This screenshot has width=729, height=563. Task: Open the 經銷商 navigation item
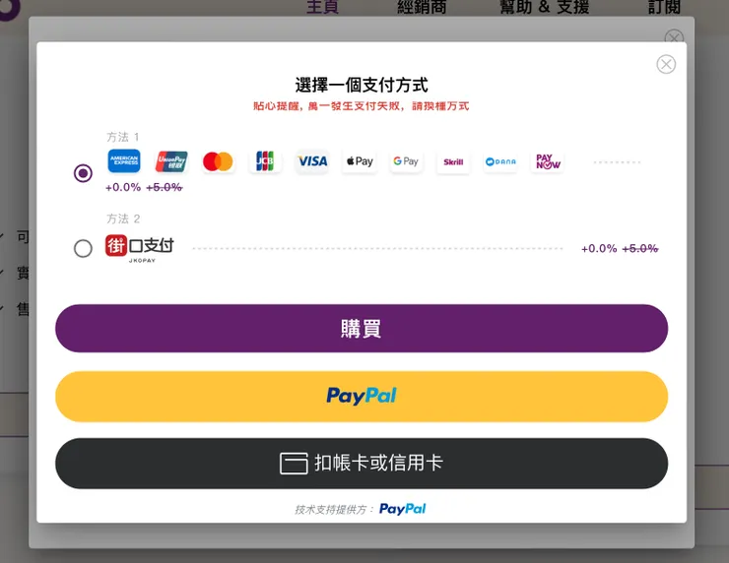pos(422,7)
